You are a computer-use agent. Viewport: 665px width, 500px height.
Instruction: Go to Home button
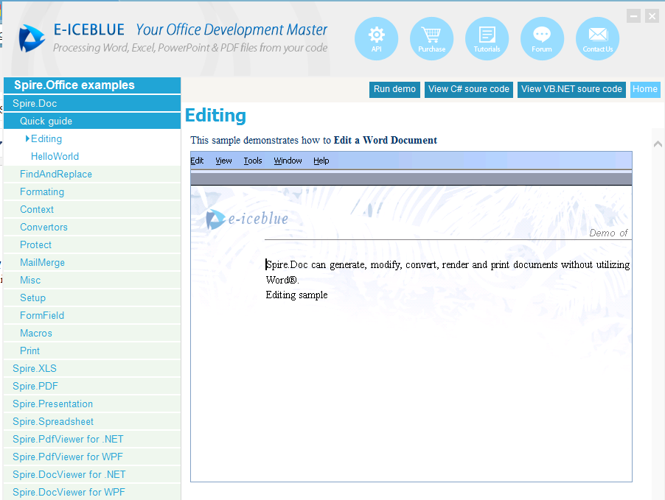[x=645, y=89]
